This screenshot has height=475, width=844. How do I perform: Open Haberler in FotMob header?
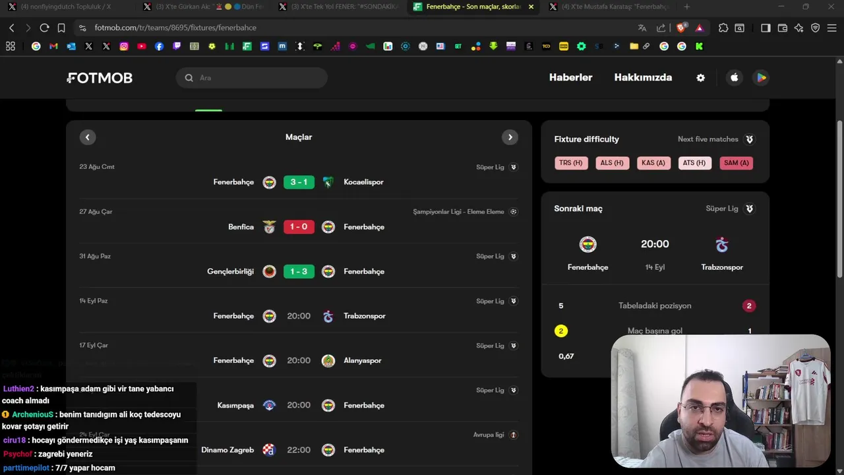pyautogui.click(x=570, y=77)
